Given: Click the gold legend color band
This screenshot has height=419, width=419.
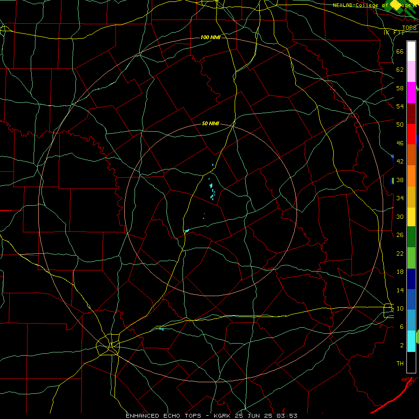Looking at the screenshot, I should [x=411, y=197].
